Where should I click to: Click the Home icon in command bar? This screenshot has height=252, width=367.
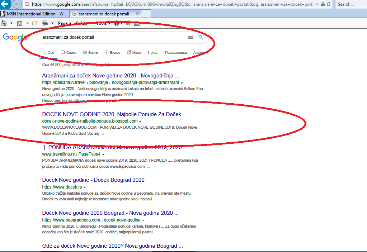point(4,23)
